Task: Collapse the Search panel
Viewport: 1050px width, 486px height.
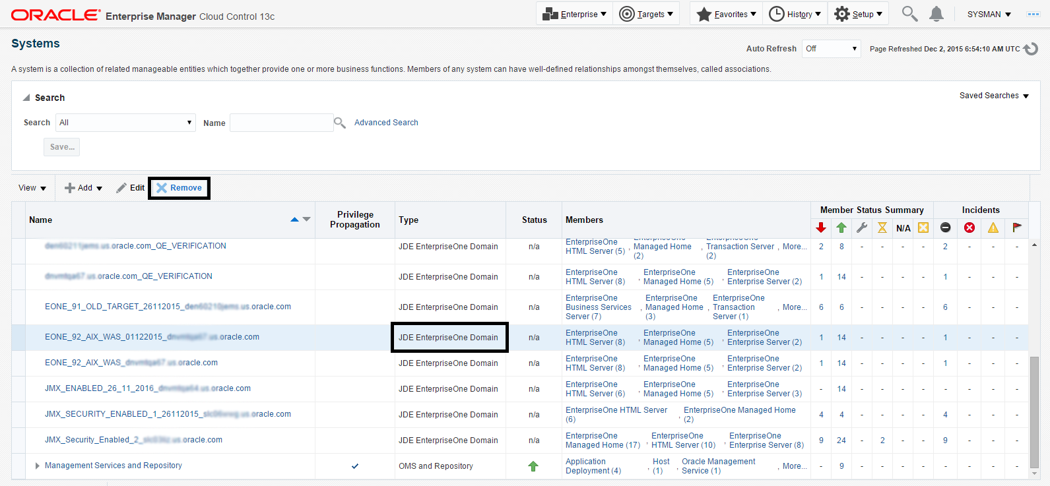Action: 26,98
